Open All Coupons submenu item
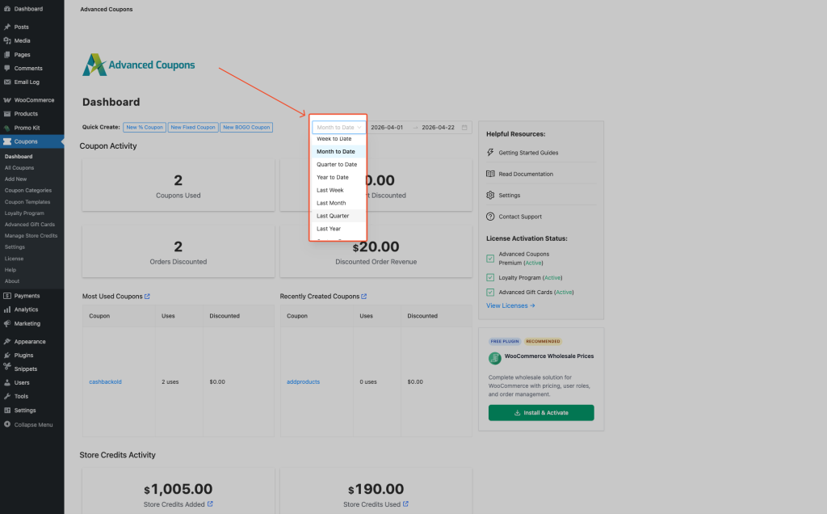 tap(19, 168)
